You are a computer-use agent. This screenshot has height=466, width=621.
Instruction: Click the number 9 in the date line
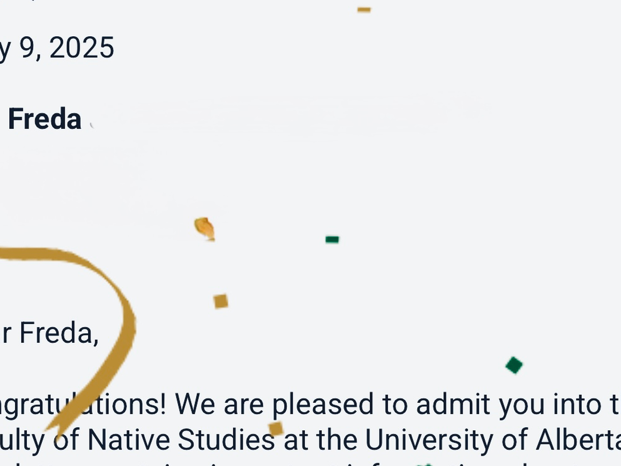27,49
